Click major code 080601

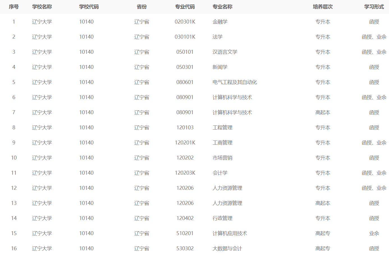[185, 82]
